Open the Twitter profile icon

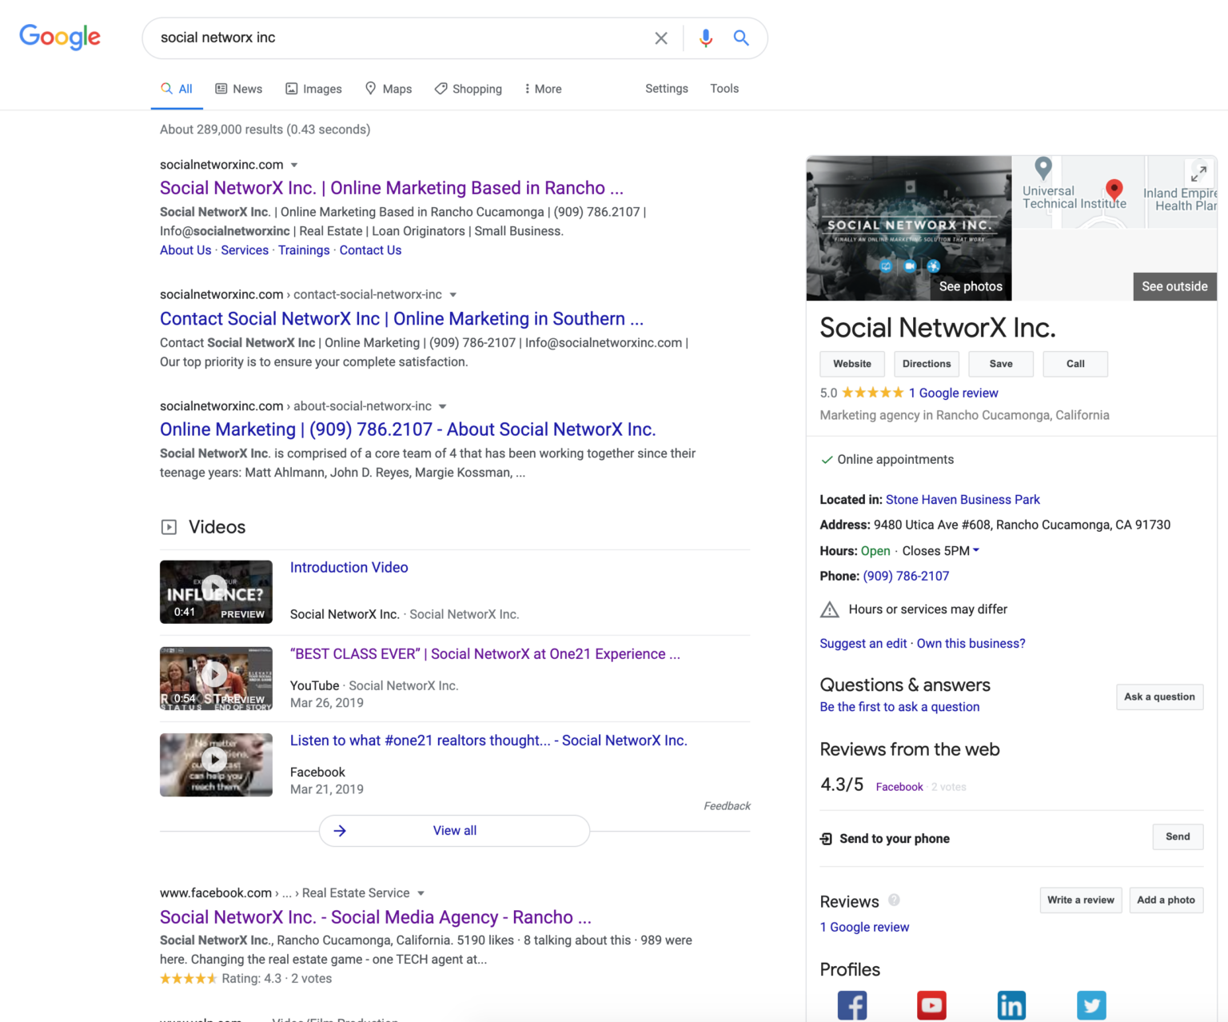[x=1091, y=1005]
